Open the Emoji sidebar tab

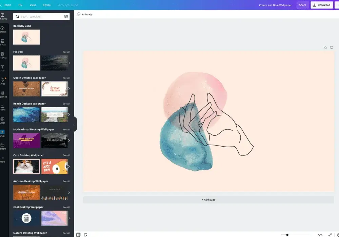(x=3, y=133)
